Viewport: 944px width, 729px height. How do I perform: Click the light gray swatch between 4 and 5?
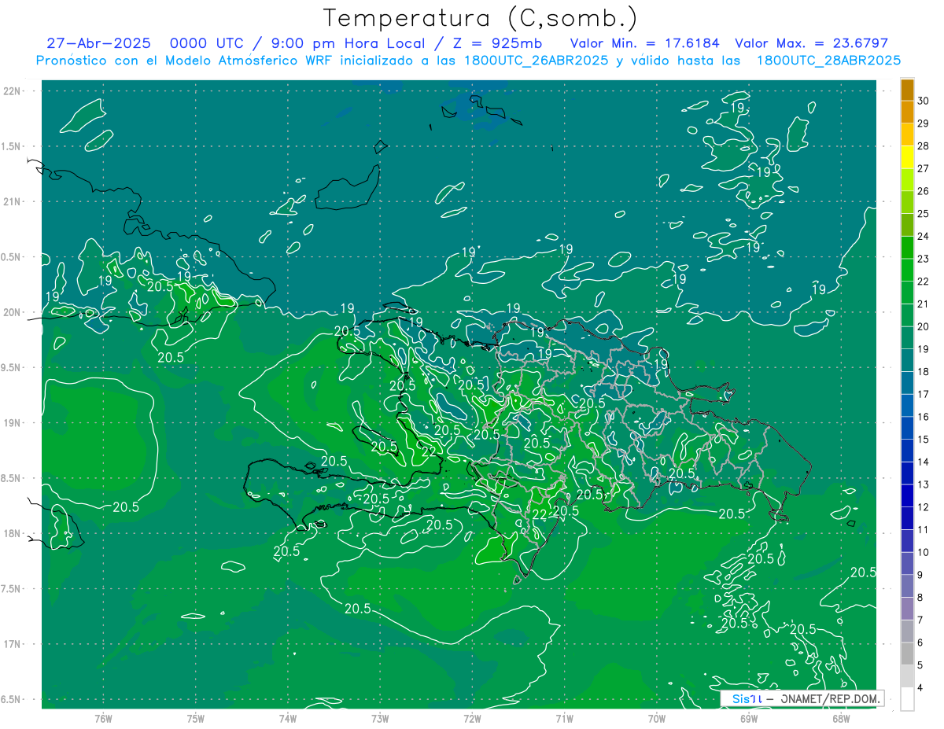click(907, 676)
